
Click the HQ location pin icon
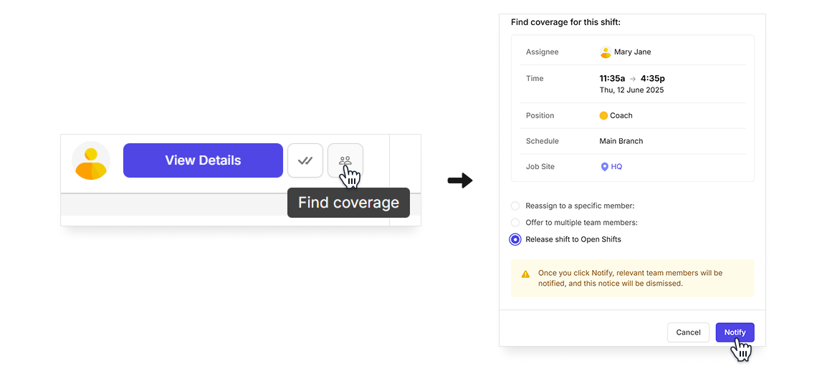604,167
